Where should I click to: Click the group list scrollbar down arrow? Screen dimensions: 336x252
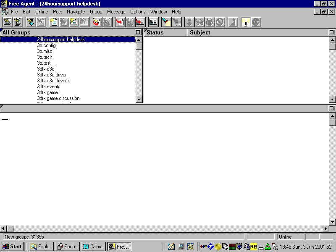click(139, 100)
